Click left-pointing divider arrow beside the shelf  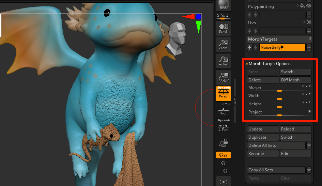coord(235,103)
